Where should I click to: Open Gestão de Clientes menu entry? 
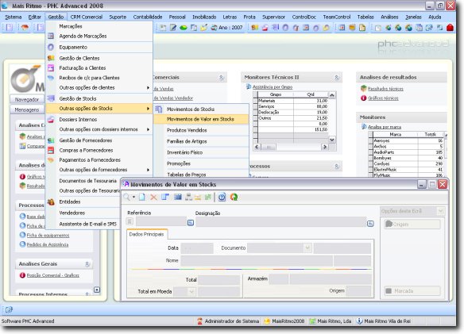[99, 58]
